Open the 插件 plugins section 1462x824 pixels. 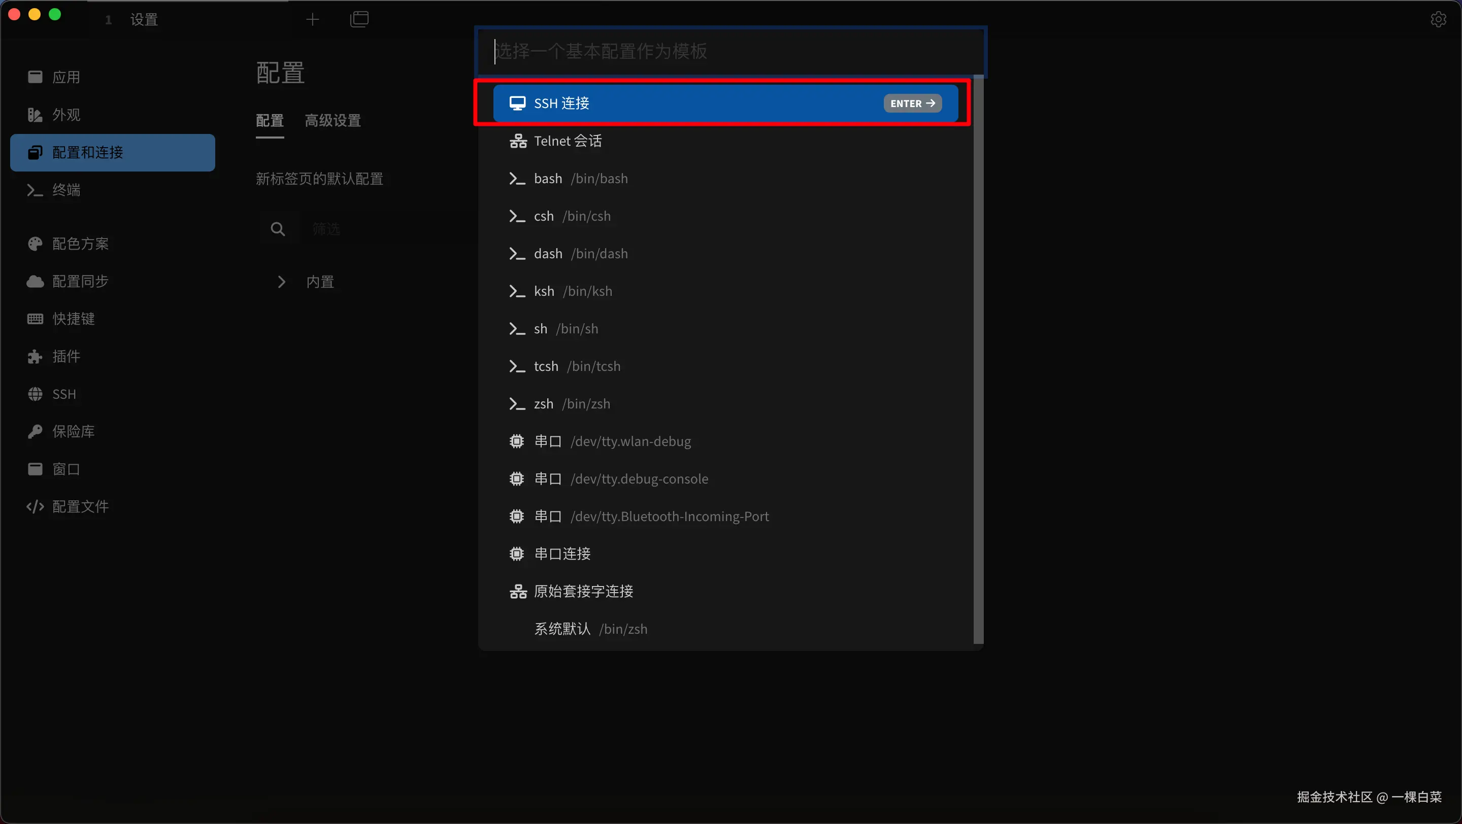tap(66, 356)
